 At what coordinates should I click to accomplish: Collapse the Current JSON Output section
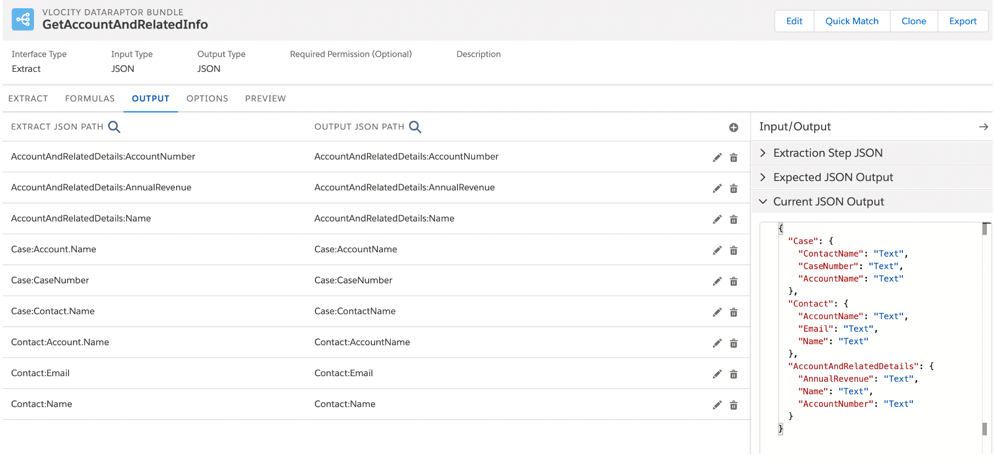pyautogui.click(x=872, y=201)
